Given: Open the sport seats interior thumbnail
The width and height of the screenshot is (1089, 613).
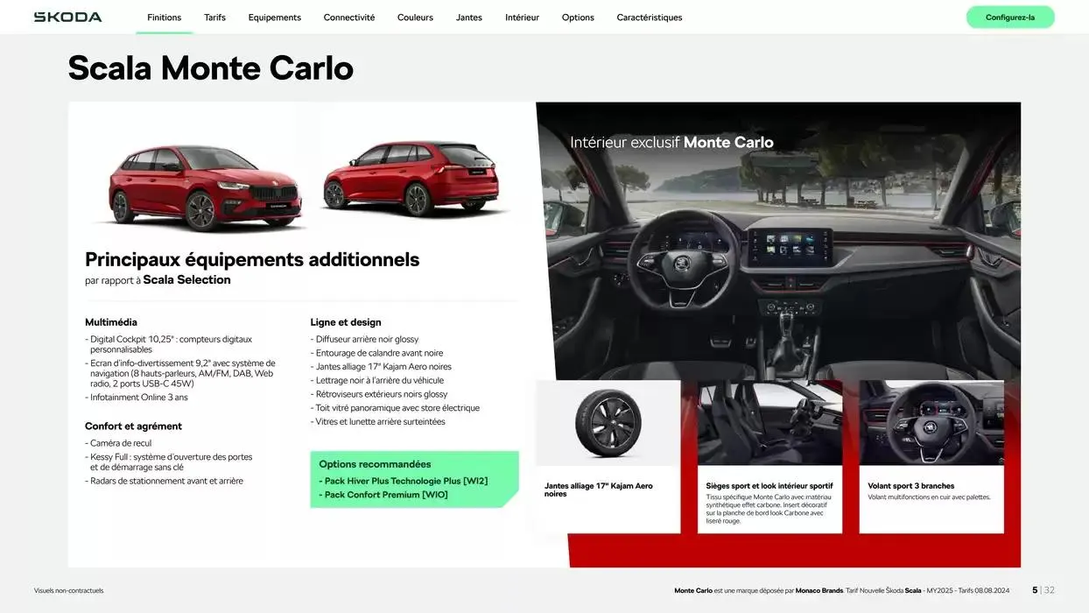Looking at the screenshot, I should point(769,423).
